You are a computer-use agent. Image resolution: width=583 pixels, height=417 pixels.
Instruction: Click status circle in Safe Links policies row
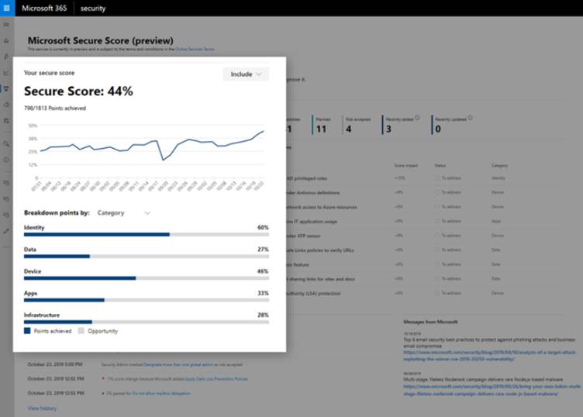click(x=437, y=250)
